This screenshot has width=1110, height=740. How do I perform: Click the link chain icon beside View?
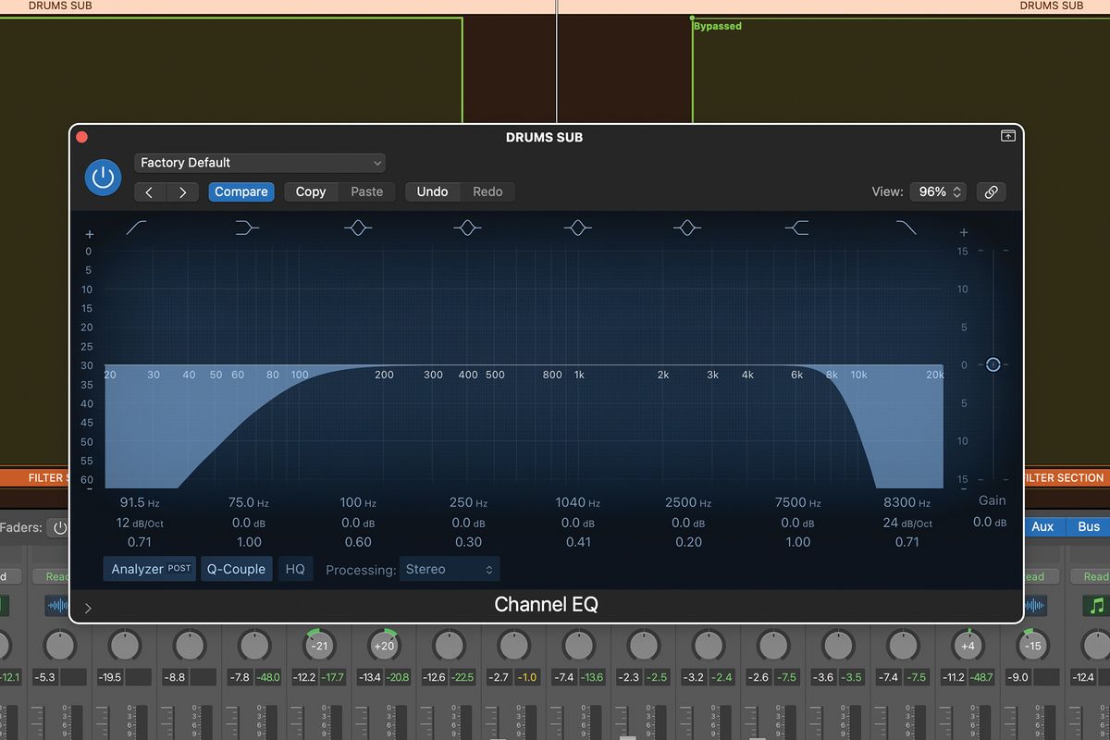pos(991,191)
